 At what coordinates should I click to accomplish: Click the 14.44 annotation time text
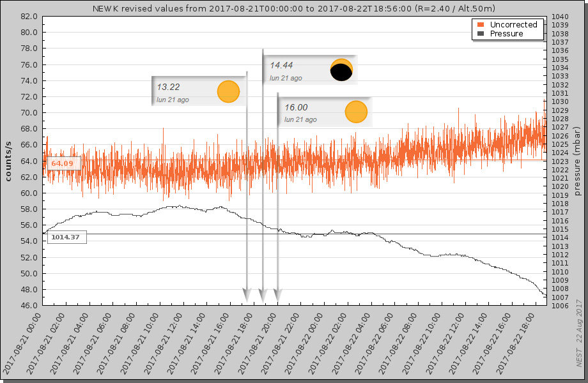(x=281, y=66)
